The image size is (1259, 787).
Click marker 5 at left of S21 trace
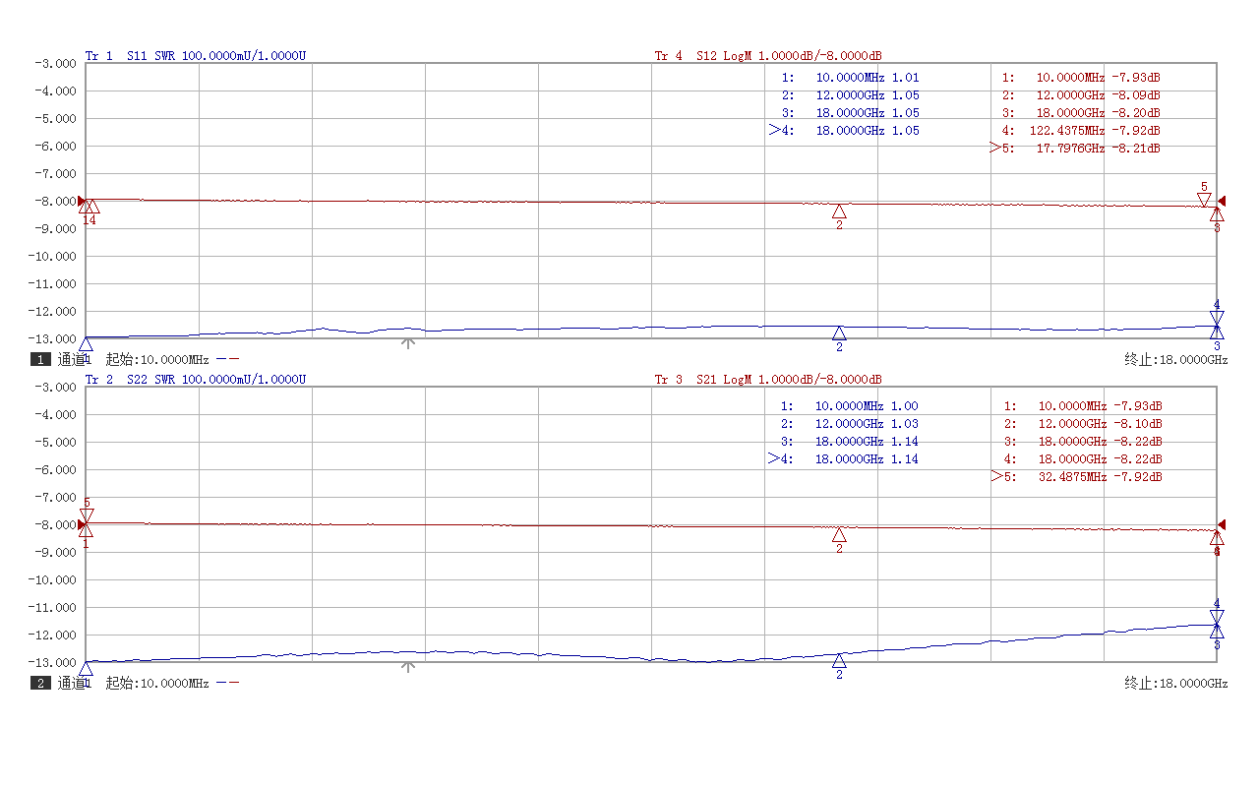(87, 515)
